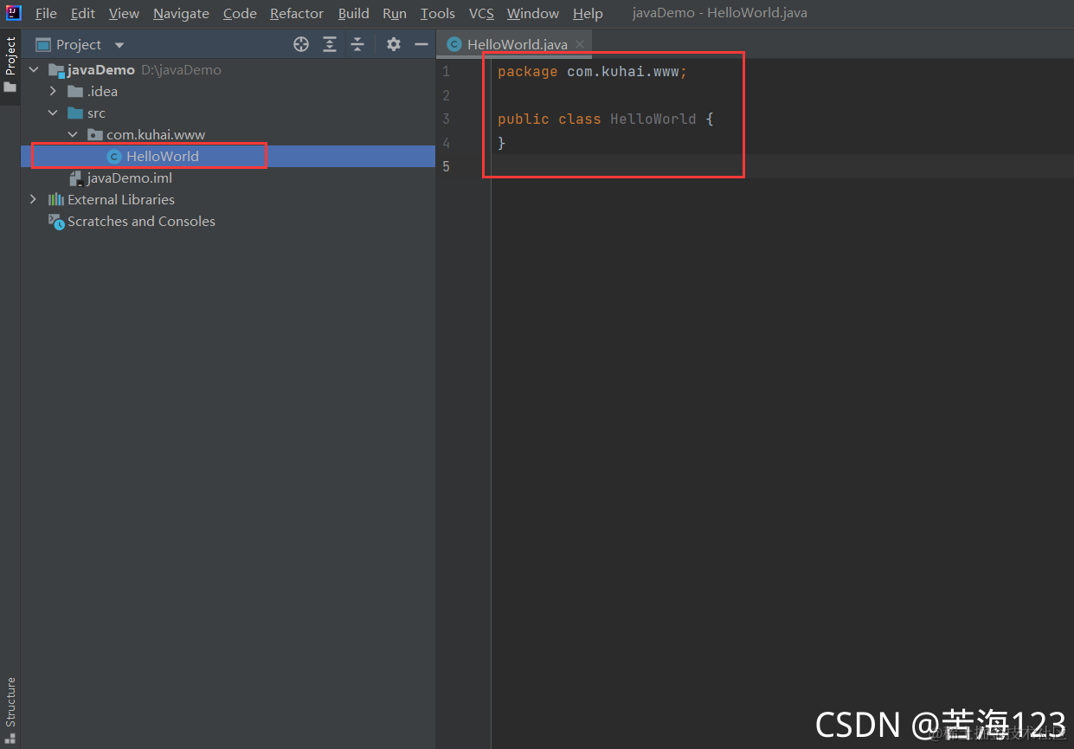Select javaDemo.iml file

(x=228, y=178)
